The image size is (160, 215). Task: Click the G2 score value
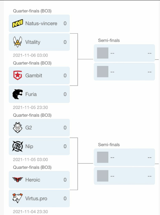(65, 128)
